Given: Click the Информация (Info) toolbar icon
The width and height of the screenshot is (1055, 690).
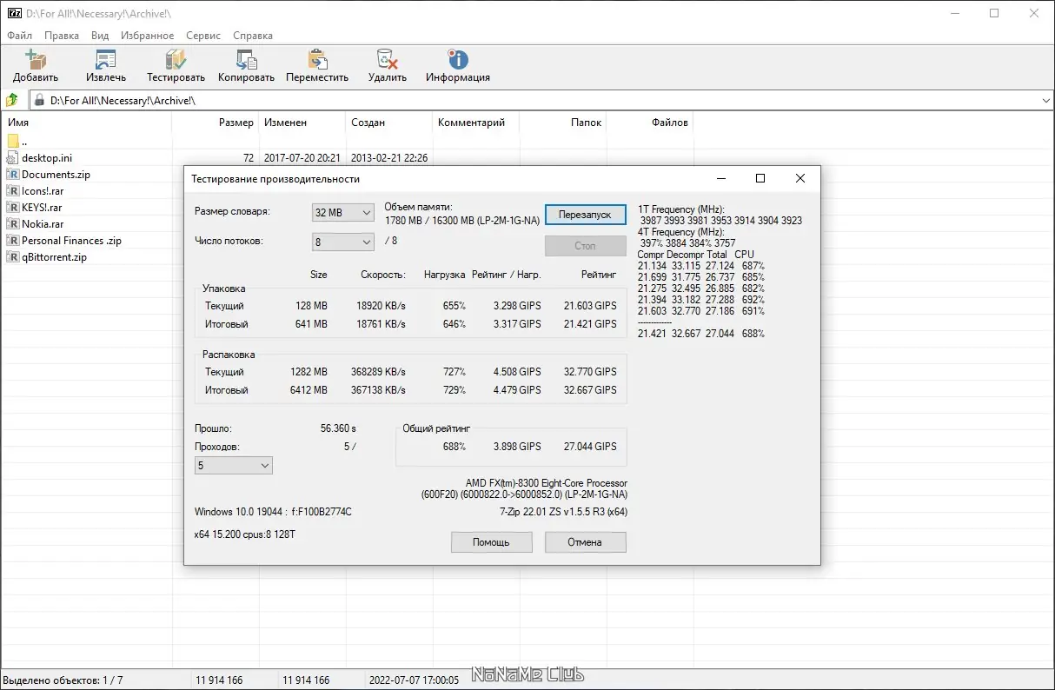Looking at the screenshot, I should [458, 60].
